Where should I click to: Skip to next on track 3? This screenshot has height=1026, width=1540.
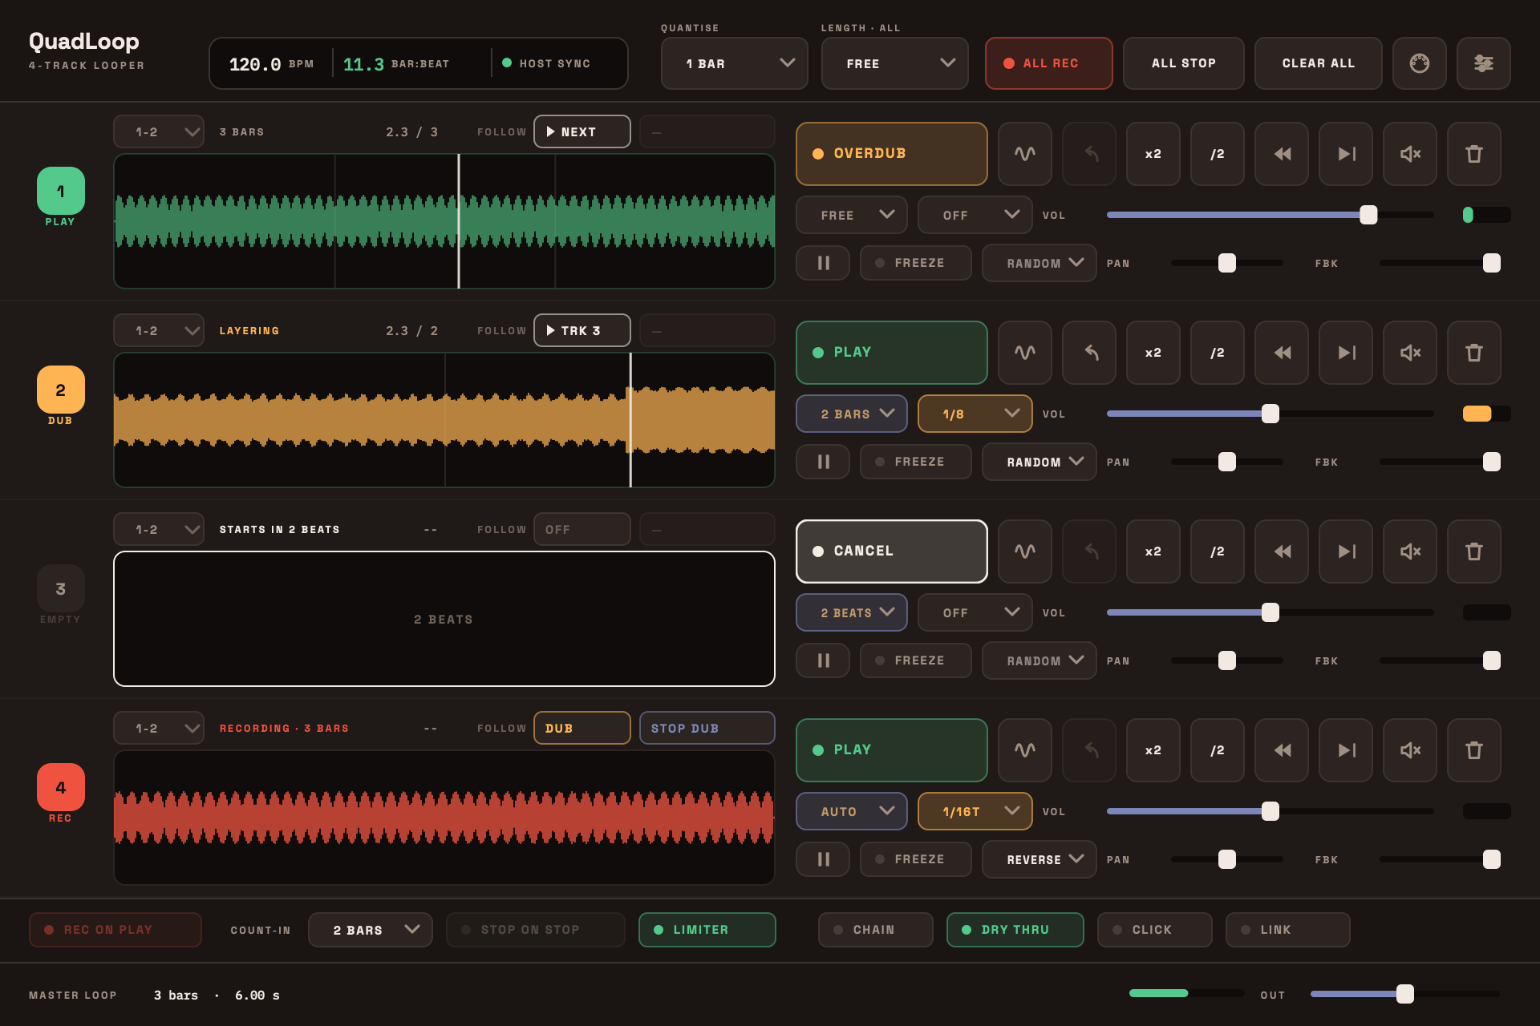[1345, 551]
